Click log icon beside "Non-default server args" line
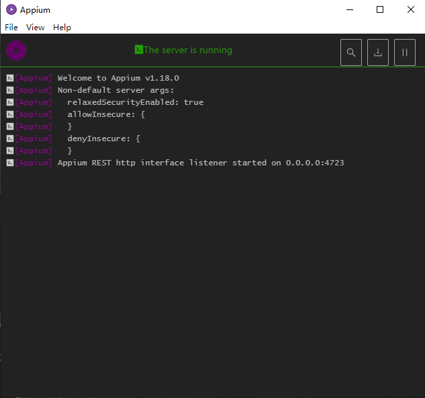This screenshot has width=425, height=398. coord(10,90)
